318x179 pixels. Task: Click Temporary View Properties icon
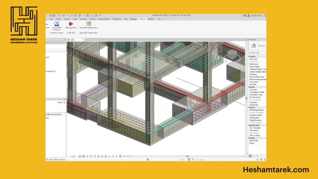tap(117, 156)
